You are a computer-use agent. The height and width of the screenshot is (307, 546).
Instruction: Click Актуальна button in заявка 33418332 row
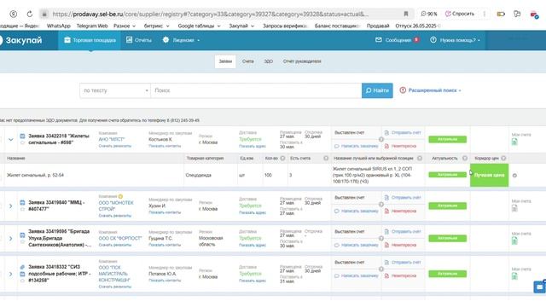coord(447,274)
